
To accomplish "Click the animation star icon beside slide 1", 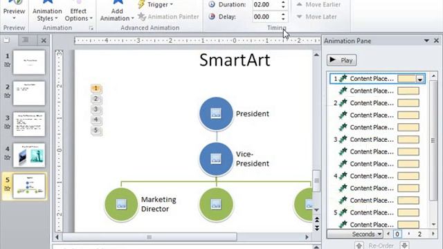I will (8, 64).
